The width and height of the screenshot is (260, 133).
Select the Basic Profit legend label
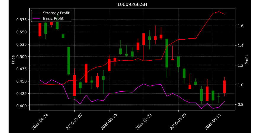(53, 18)
